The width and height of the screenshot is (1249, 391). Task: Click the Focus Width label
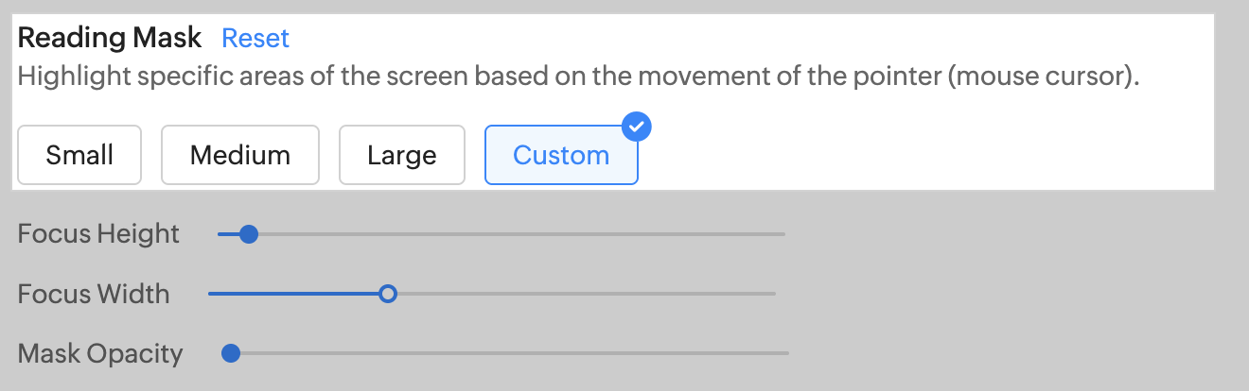(x=94, y=294)
